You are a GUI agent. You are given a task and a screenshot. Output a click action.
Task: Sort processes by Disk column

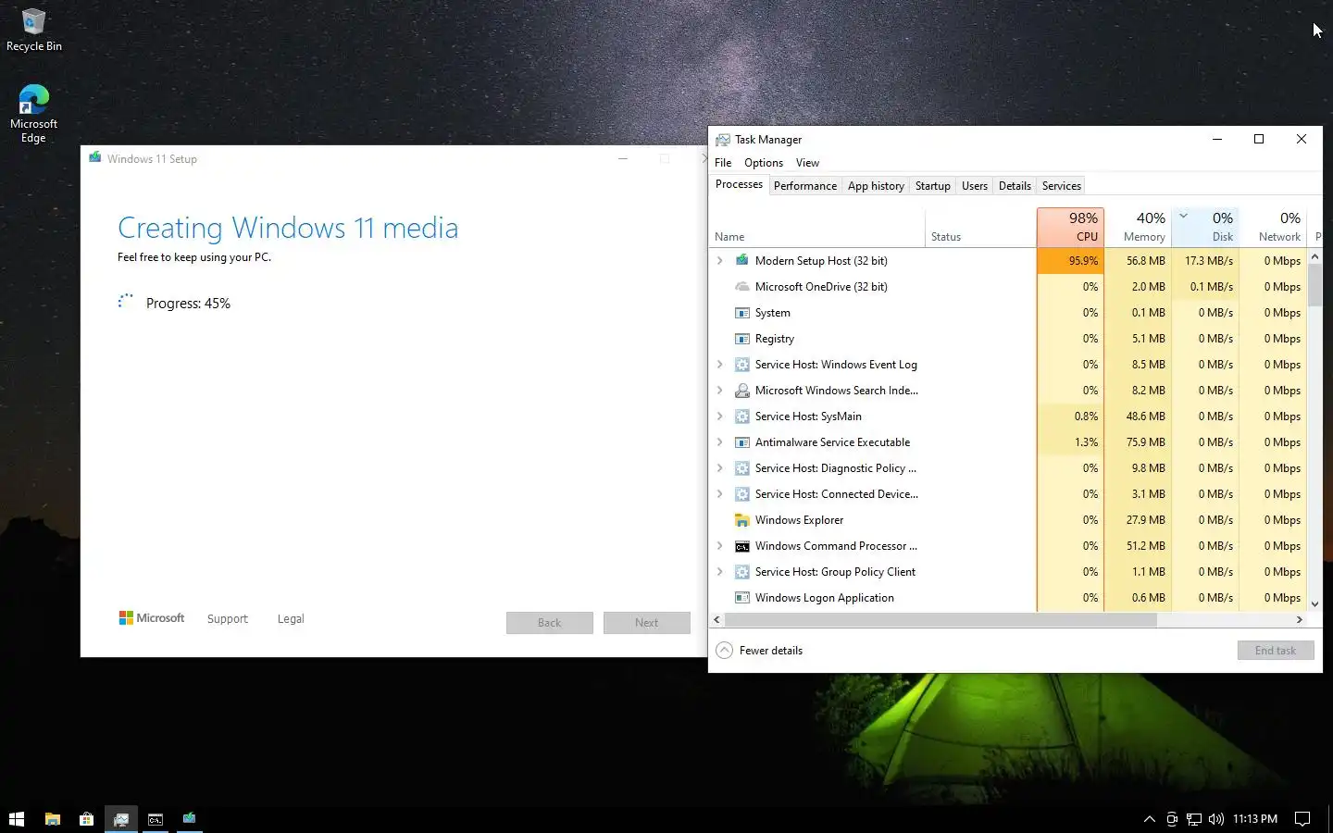tap(1205, 227)
